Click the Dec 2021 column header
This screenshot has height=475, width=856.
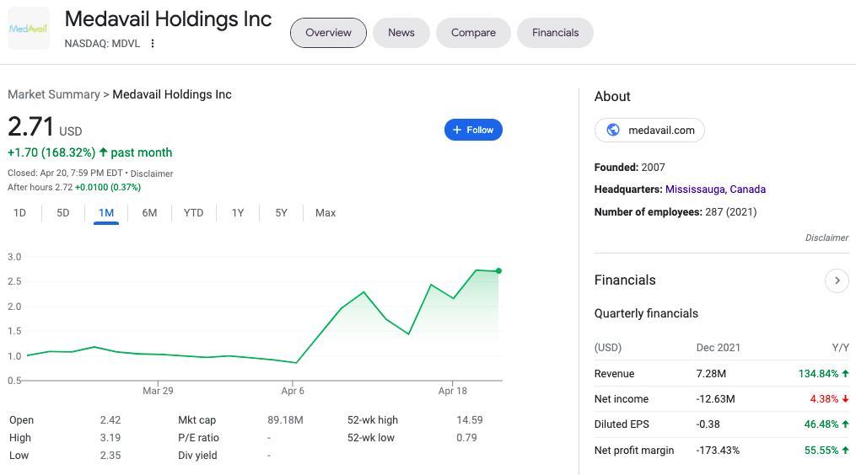point(718,347)
